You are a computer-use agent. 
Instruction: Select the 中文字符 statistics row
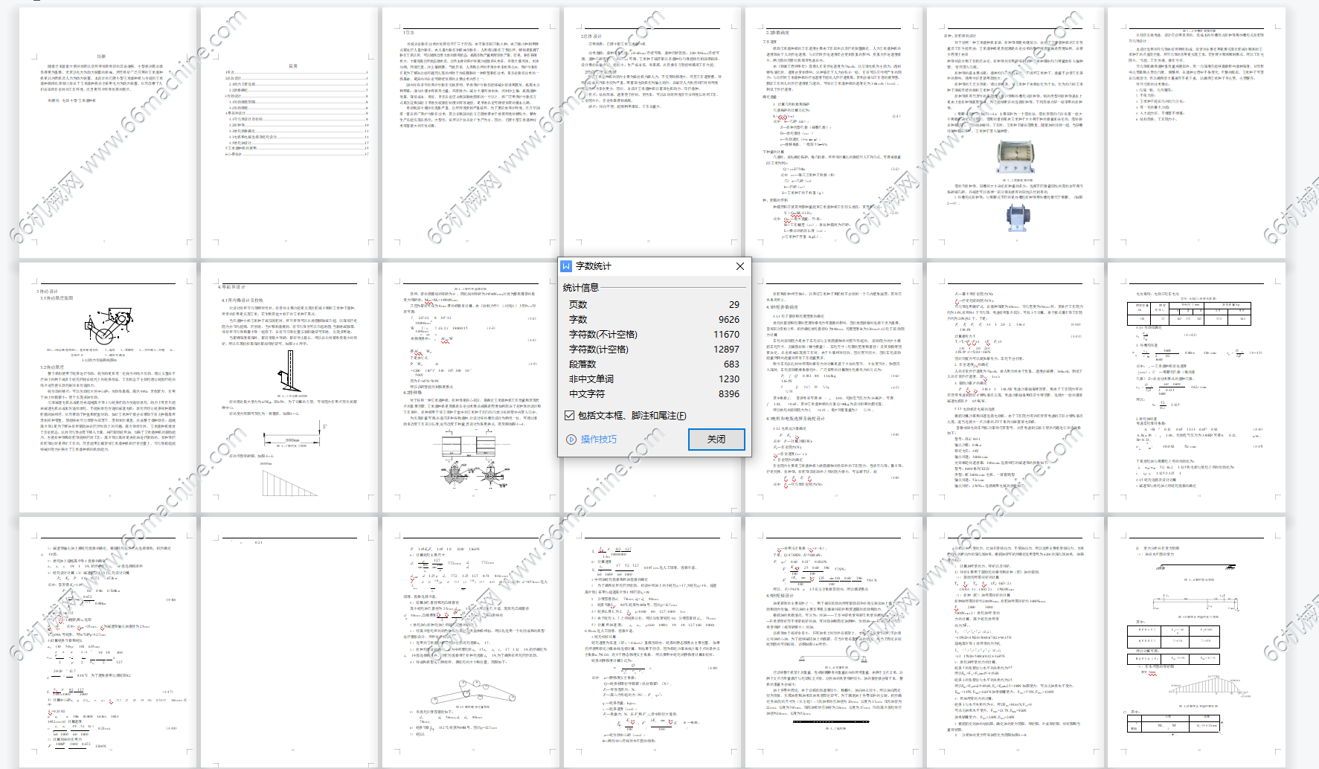point(653,394)
